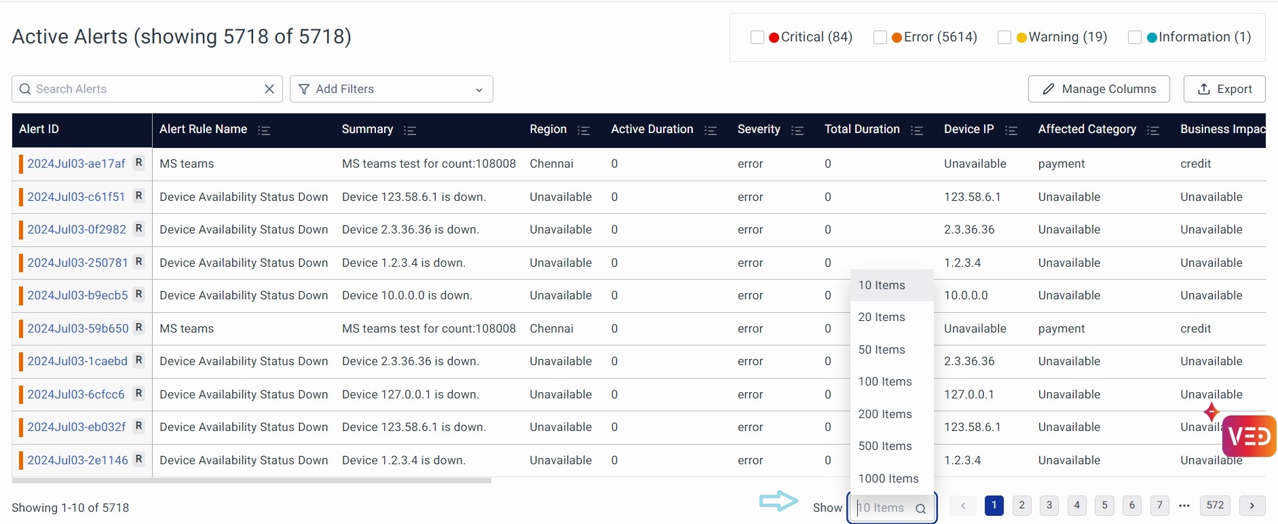Clear the Search Alerts box with X icon
Image resolution: width=1278 pixels, height=524 pixels.
click(x=269, y=89)
